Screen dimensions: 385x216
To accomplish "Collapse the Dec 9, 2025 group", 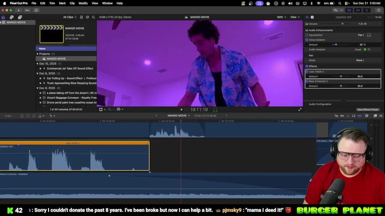I will point(37,73).
